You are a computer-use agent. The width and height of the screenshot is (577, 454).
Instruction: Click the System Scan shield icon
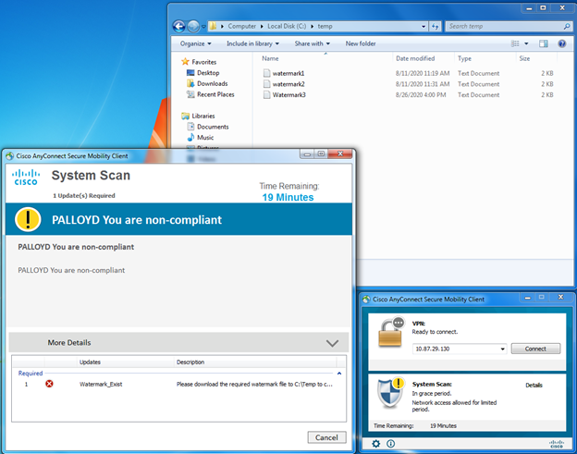(391, 393)
